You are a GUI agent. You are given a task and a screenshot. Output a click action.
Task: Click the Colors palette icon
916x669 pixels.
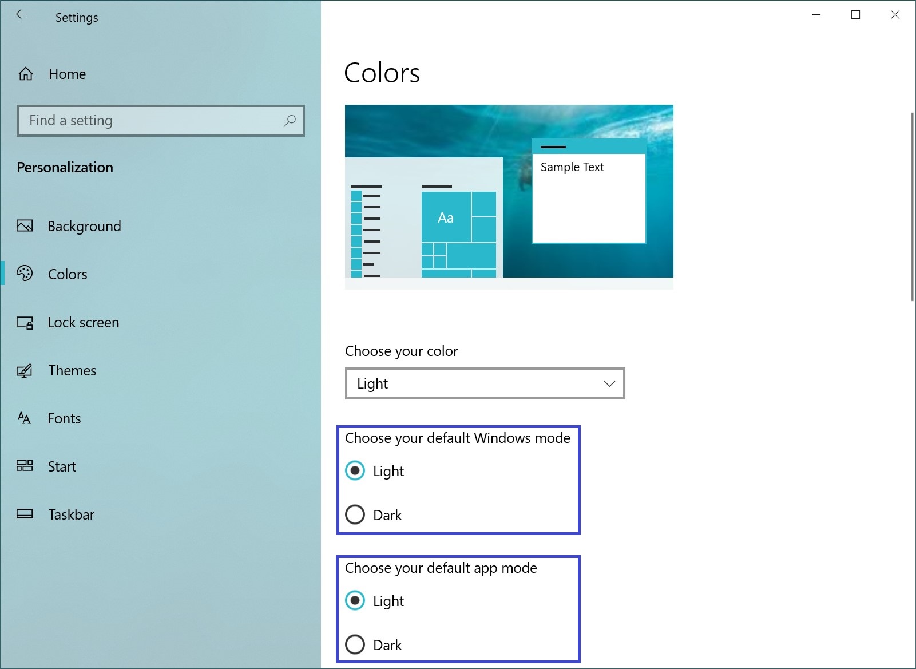coord(25,274)
